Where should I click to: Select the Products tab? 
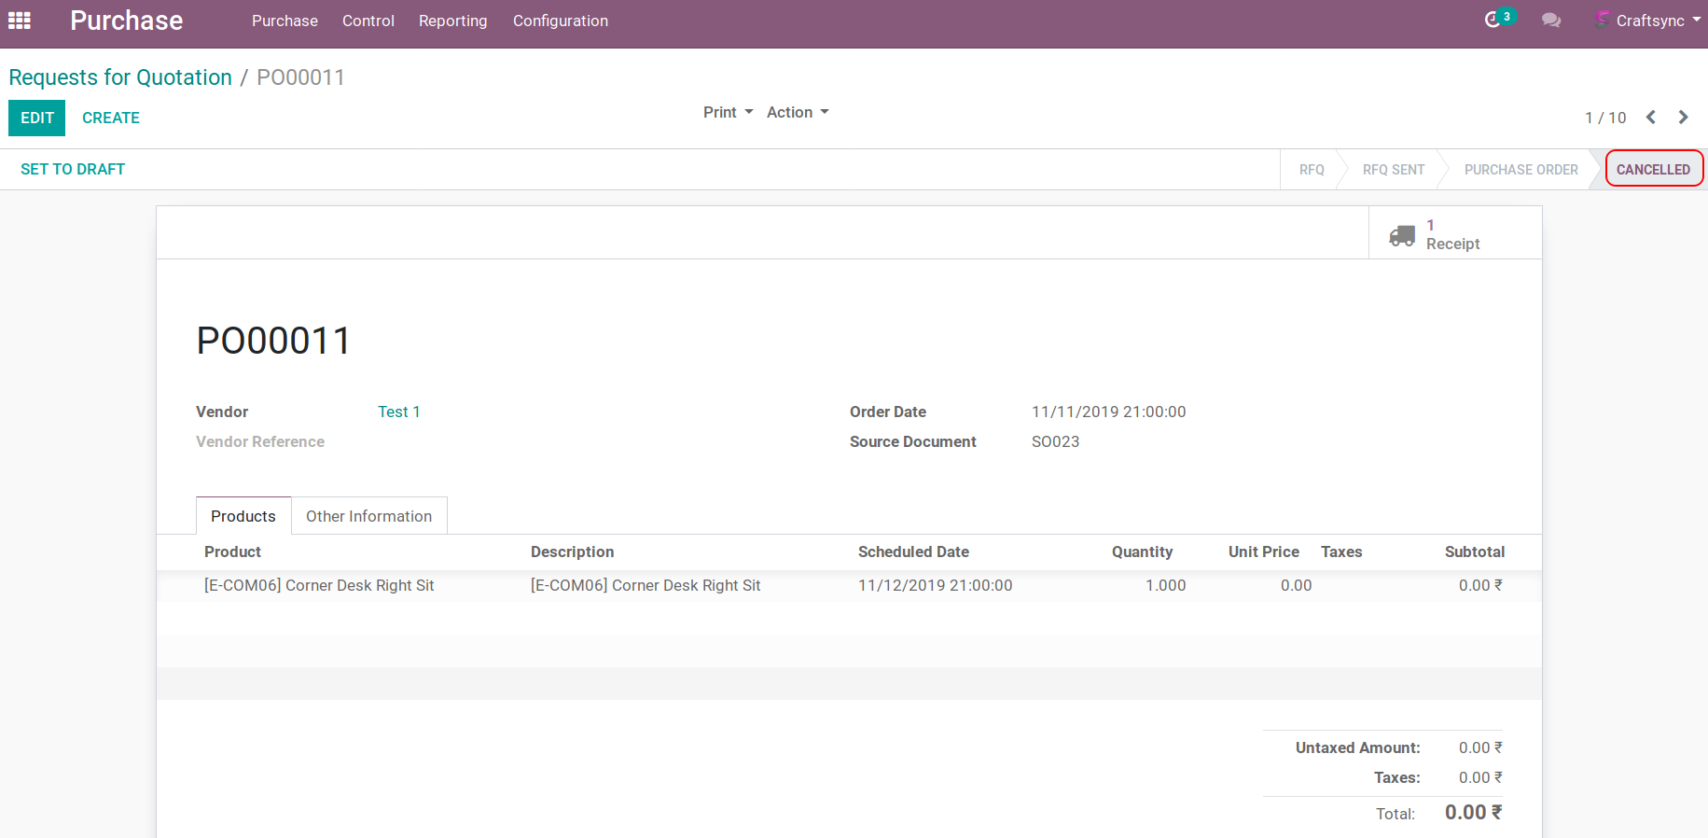pyautogui.click(x=243, y=516)
